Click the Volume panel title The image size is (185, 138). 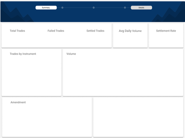tap(71, 54)
